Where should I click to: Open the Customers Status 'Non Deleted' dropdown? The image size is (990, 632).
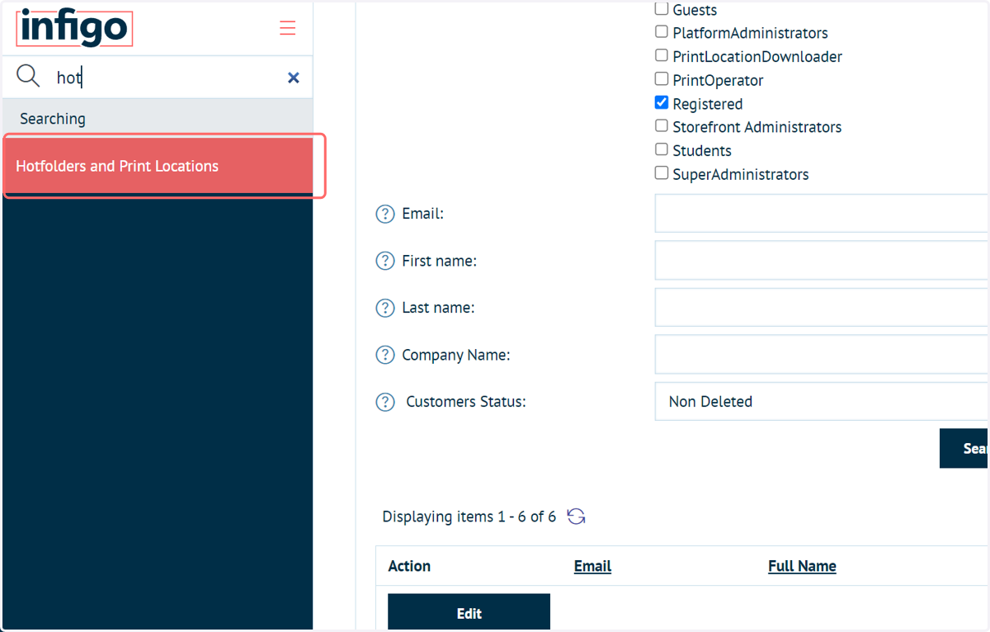click(x=822, y=402)
